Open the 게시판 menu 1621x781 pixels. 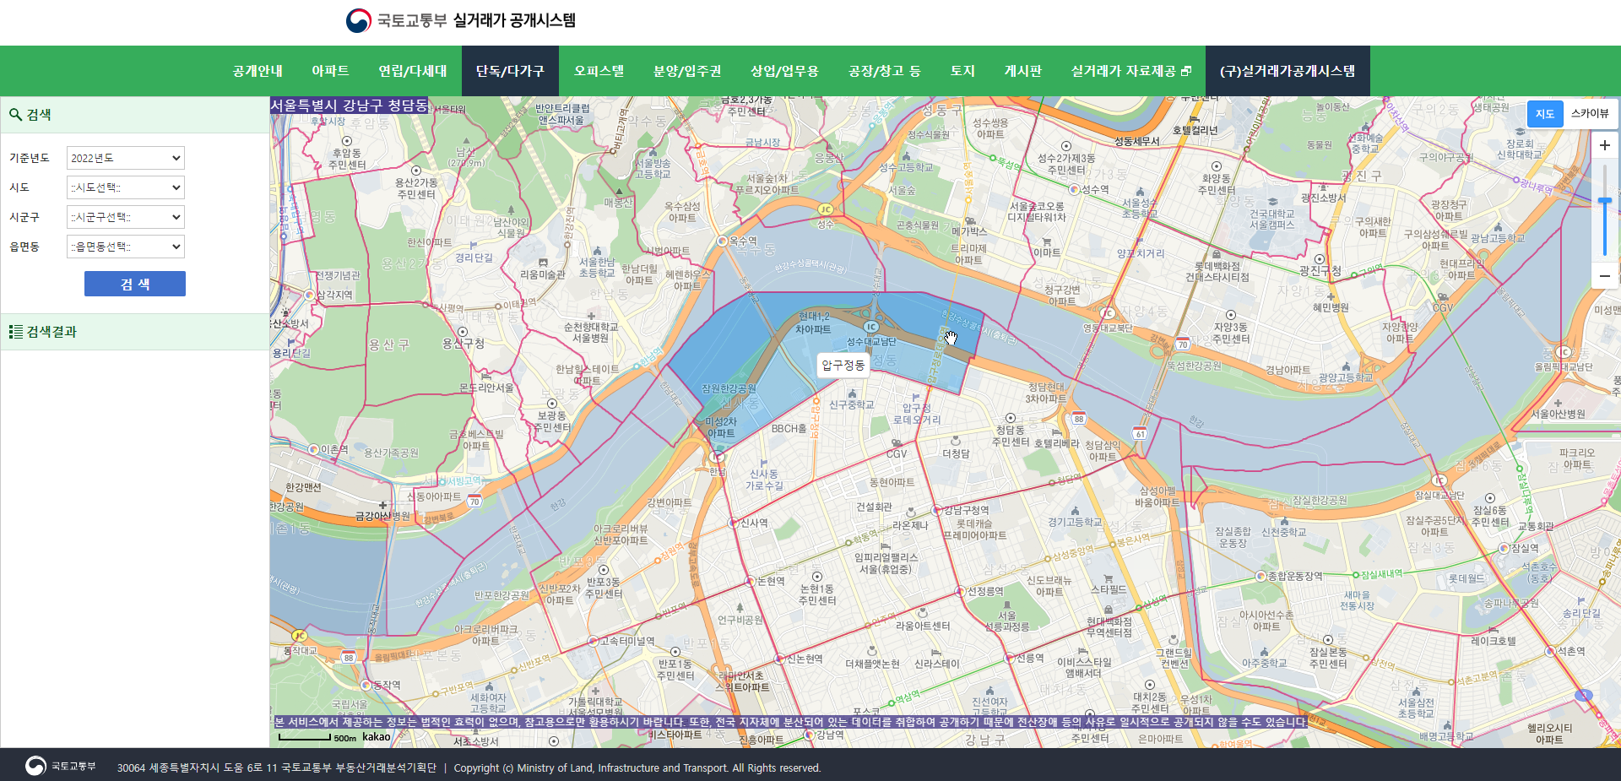[x=1022, y=71]
